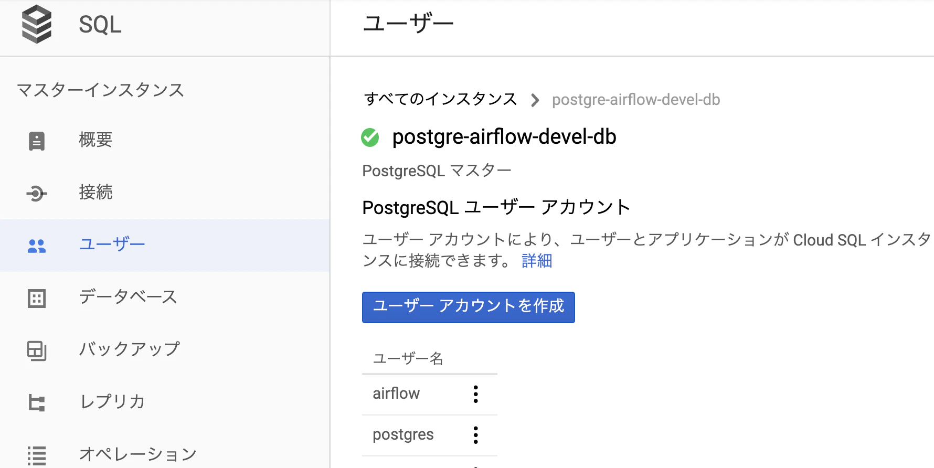Click the 概要 overview document icon
Screen dimensions: 934x468
coord(37,141)
